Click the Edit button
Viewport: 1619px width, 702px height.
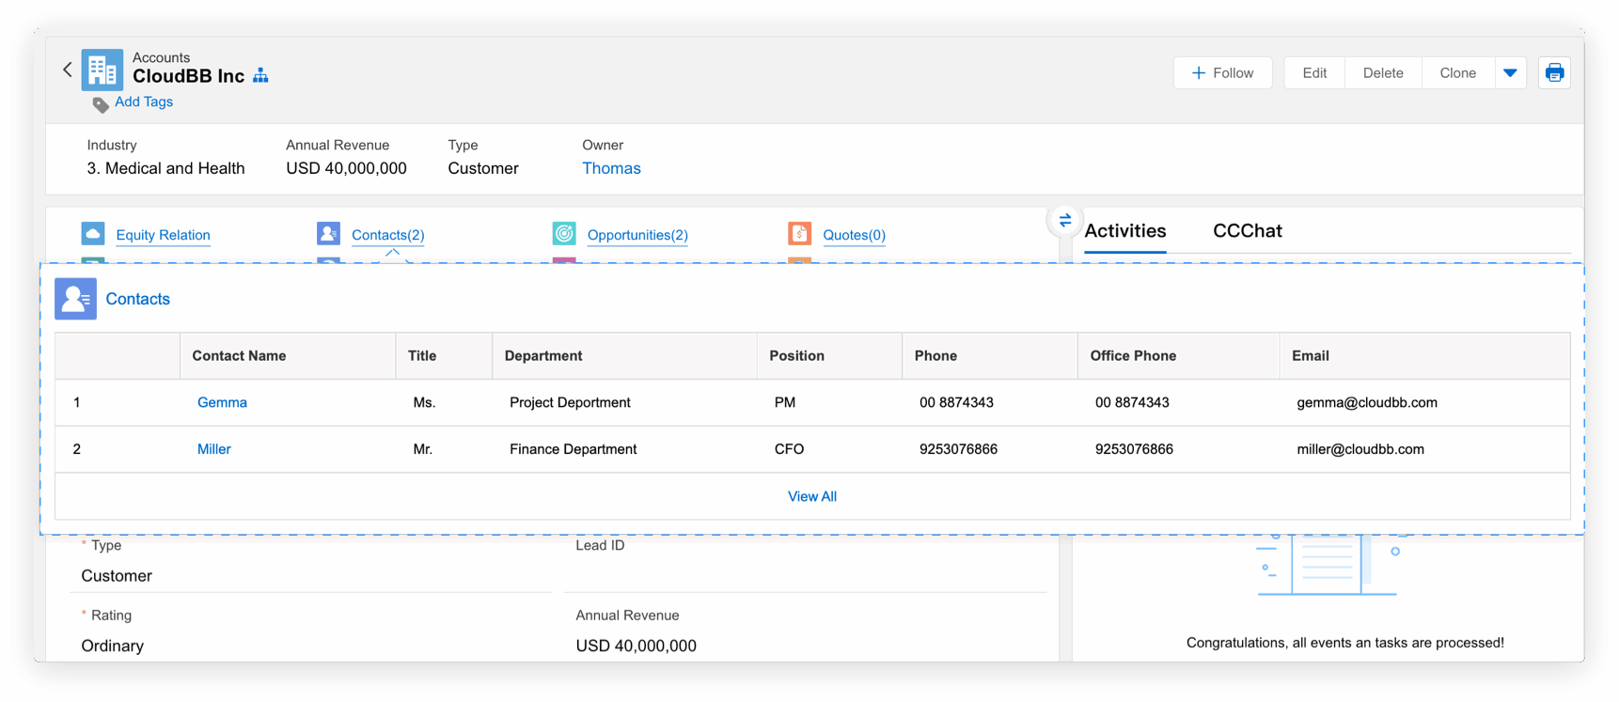point(1314,73)
